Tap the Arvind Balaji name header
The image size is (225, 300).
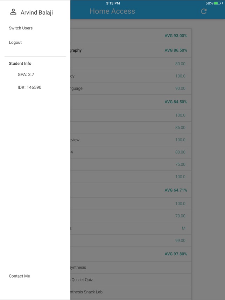tap(37, 13)
